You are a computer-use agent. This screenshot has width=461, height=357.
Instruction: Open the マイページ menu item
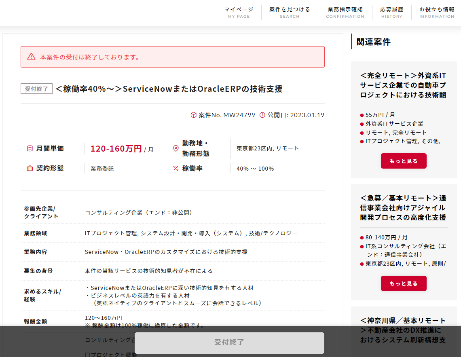tap(239, 13)
